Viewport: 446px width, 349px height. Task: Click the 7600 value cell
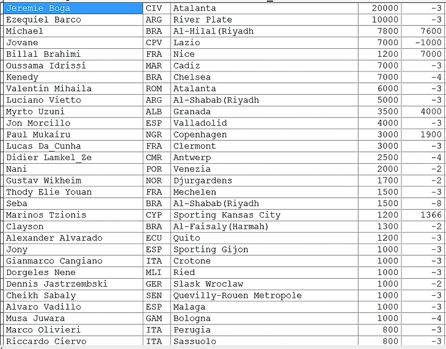pyautogui.click(x=423, y=31)
